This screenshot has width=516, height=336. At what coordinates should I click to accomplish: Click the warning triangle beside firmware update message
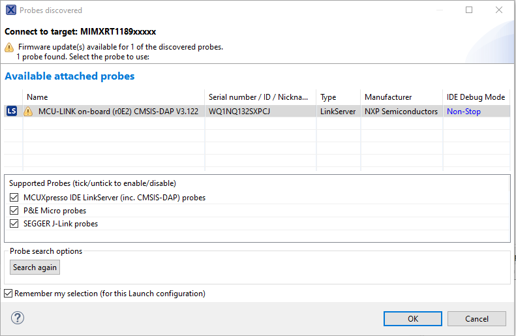pos(9,48)
